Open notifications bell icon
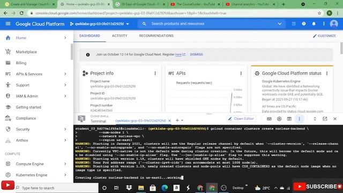This screenshot has width=343, height=193. coord(314,24)
